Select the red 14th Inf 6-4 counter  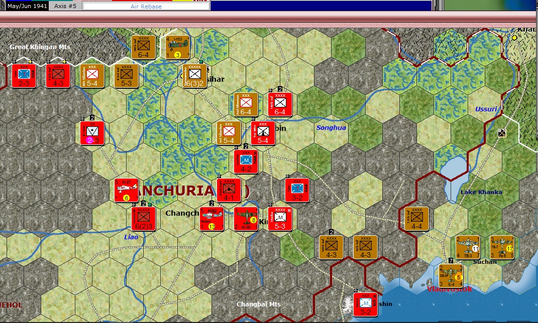pyautogui.click(x=280, y=104)
